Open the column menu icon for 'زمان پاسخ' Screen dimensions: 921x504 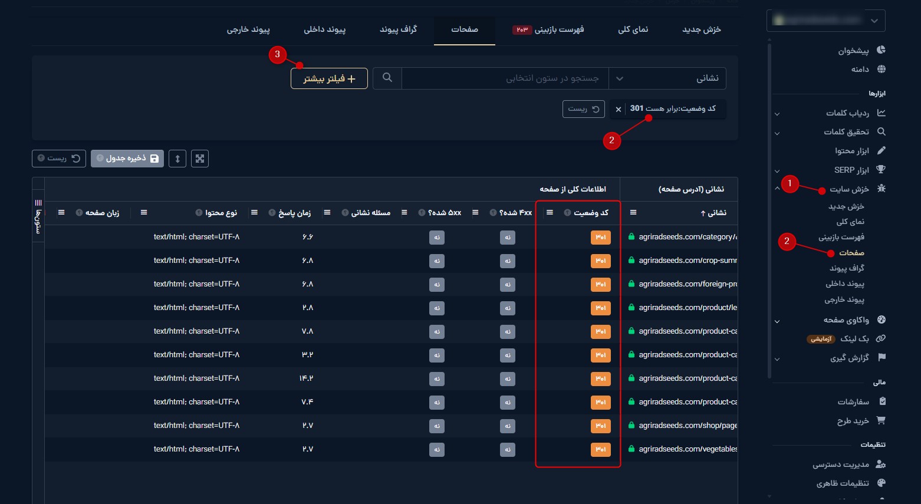[254, 213]
